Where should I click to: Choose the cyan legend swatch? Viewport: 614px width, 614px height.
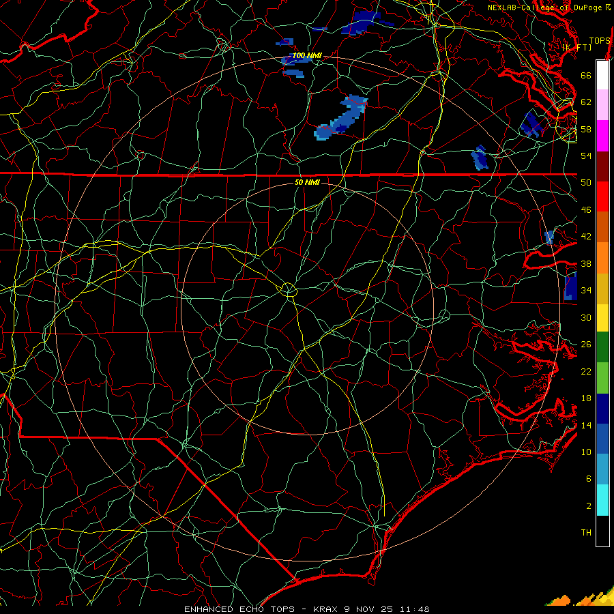pos(602,500)
